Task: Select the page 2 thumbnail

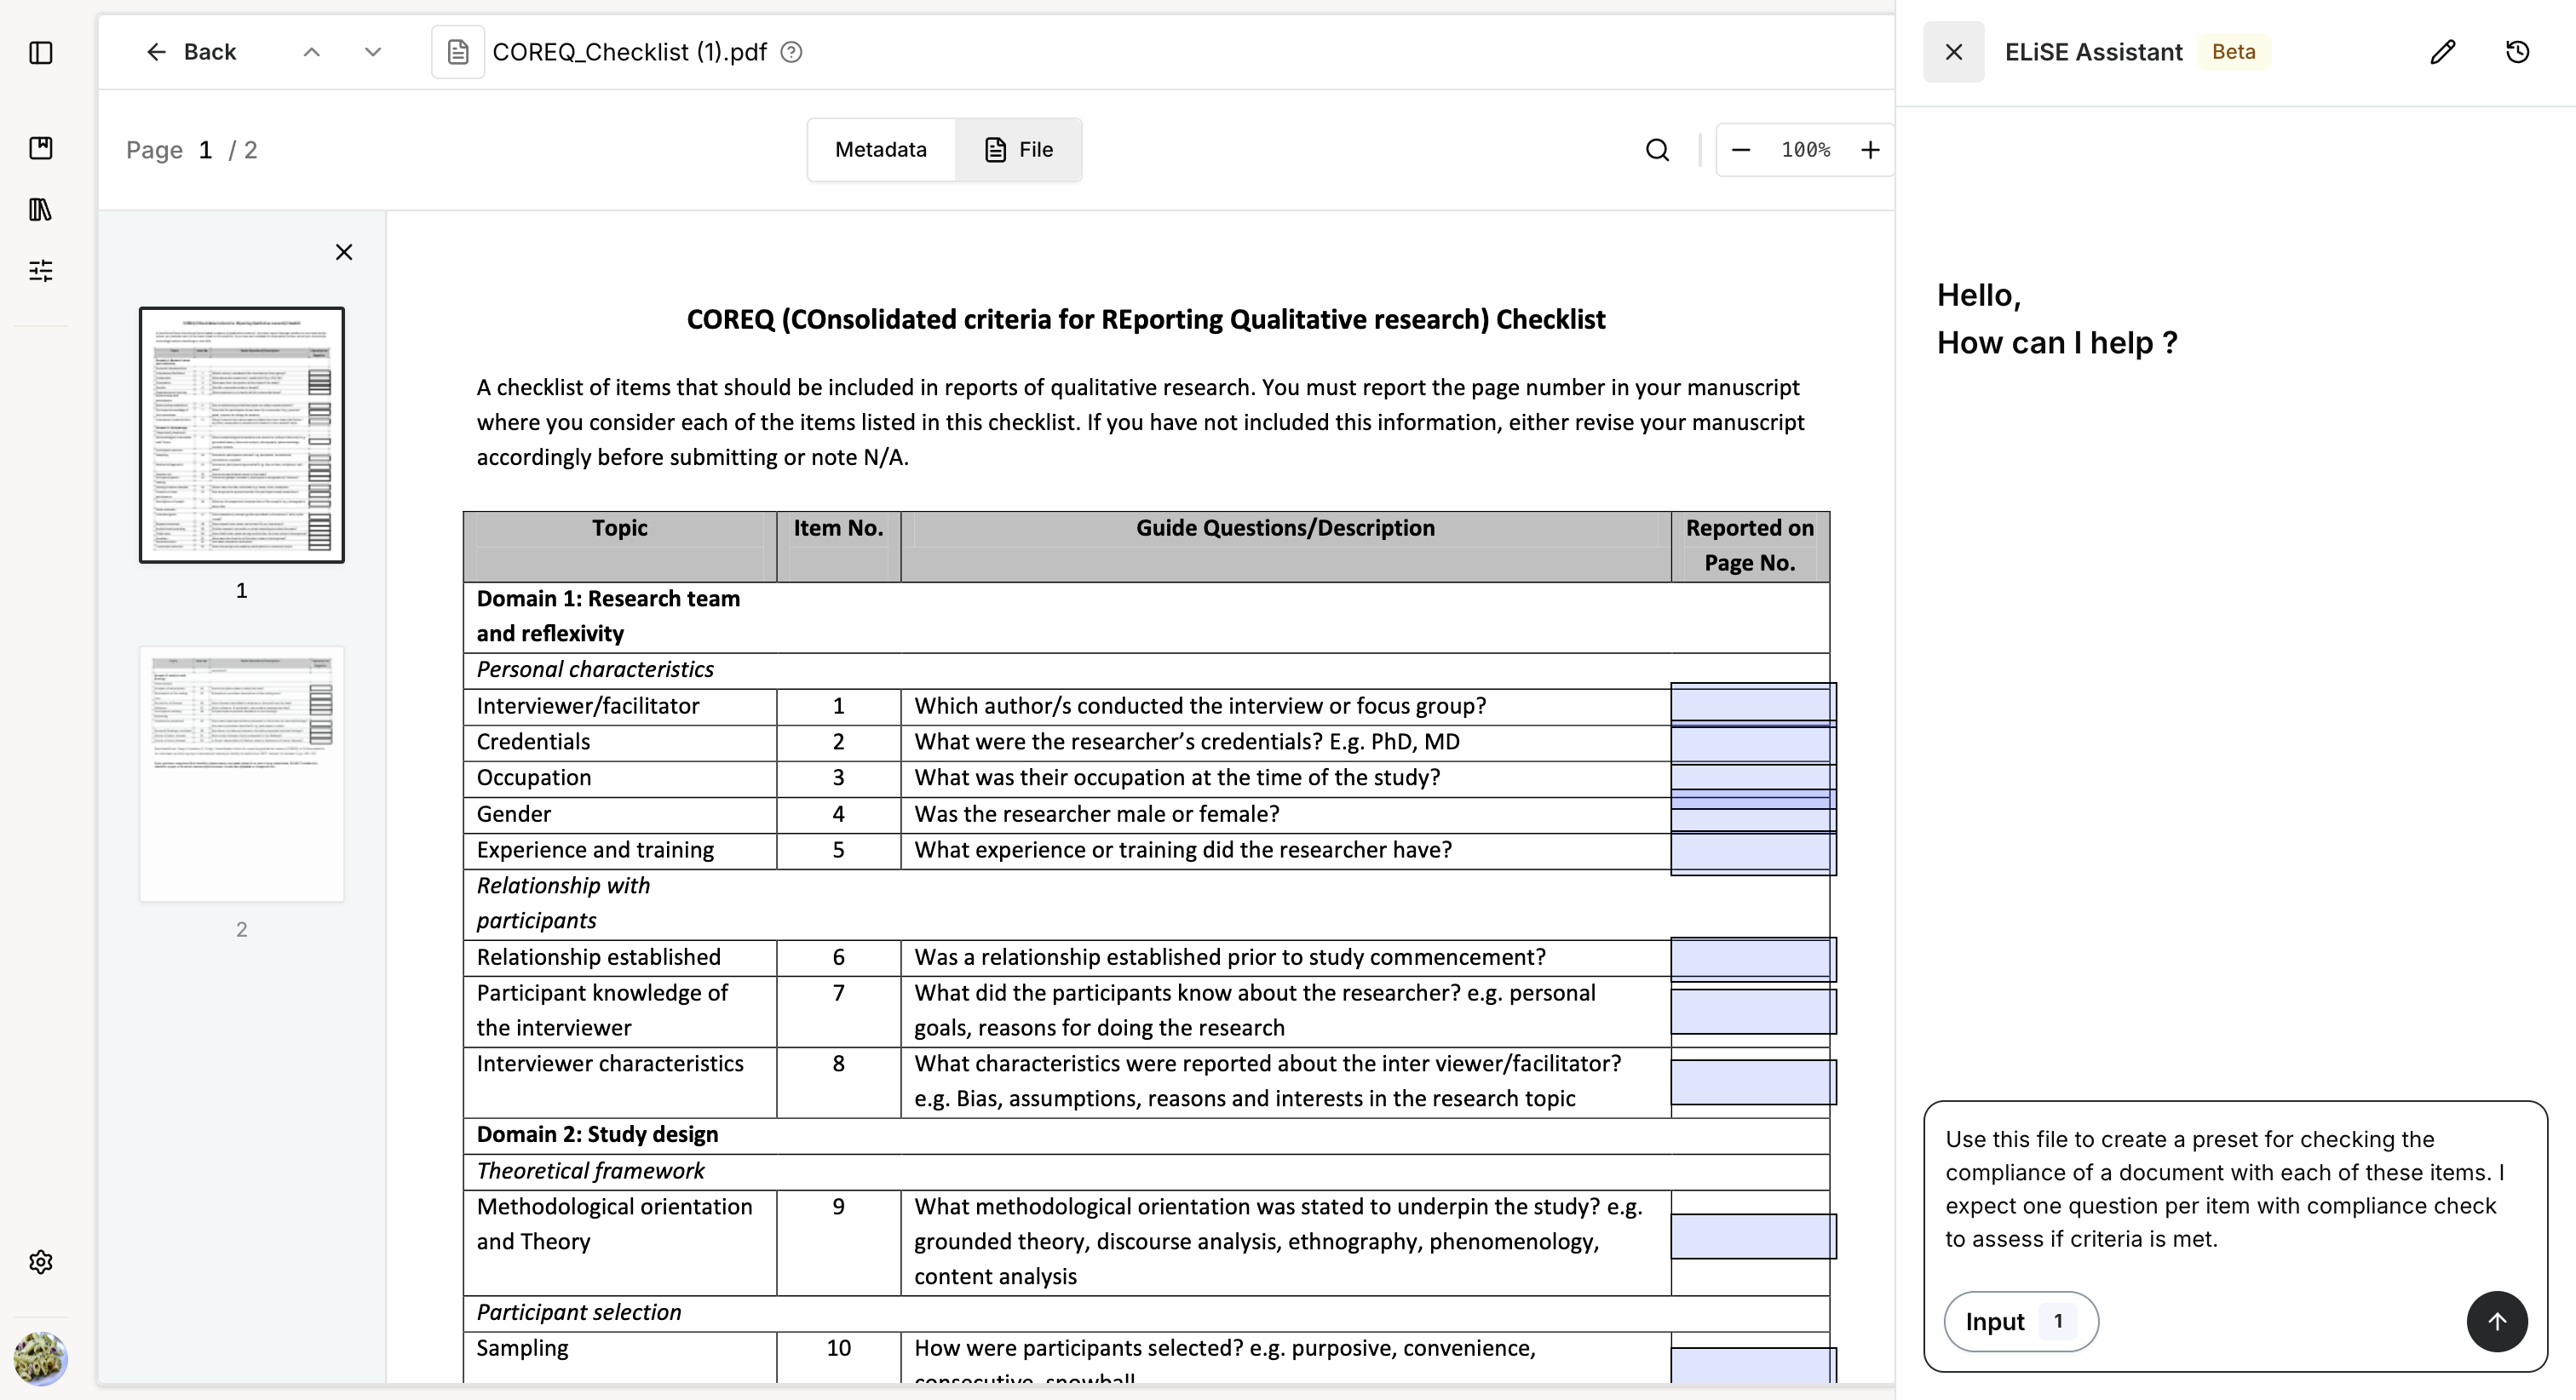Action: point(242,774)
